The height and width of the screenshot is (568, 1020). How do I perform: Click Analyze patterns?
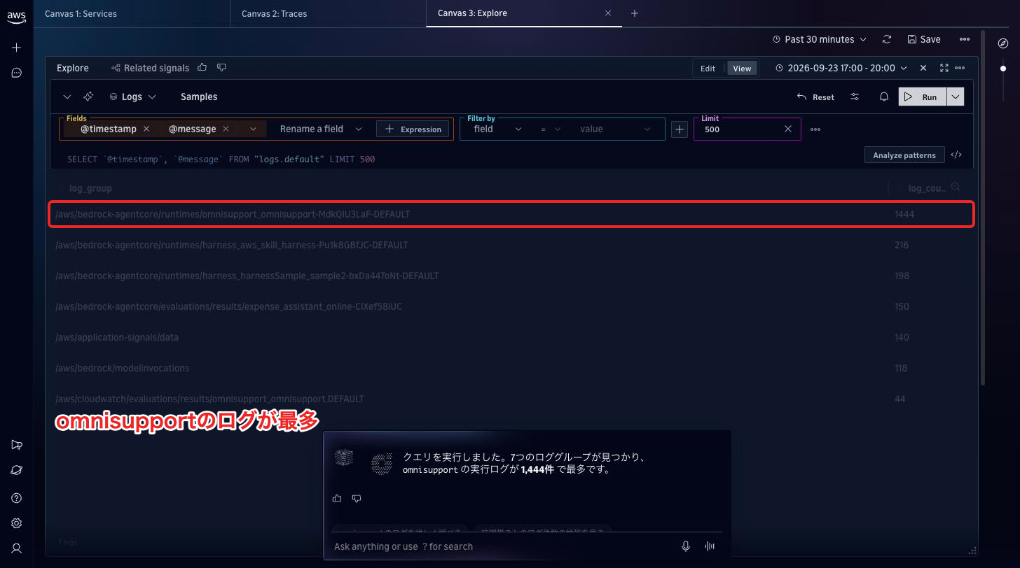[x=904, y=155]
